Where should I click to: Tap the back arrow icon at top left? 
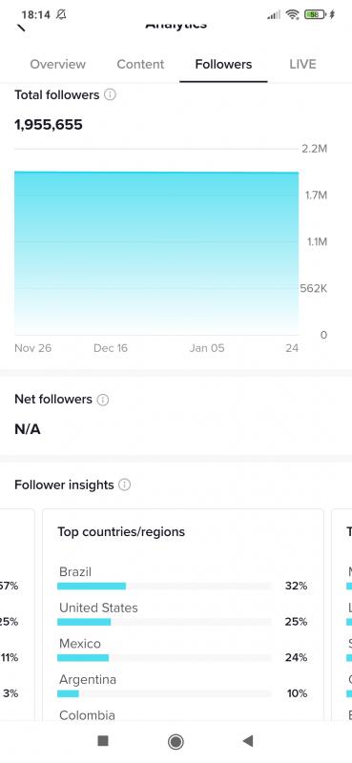pyautogui.click(x=21, y=28)
